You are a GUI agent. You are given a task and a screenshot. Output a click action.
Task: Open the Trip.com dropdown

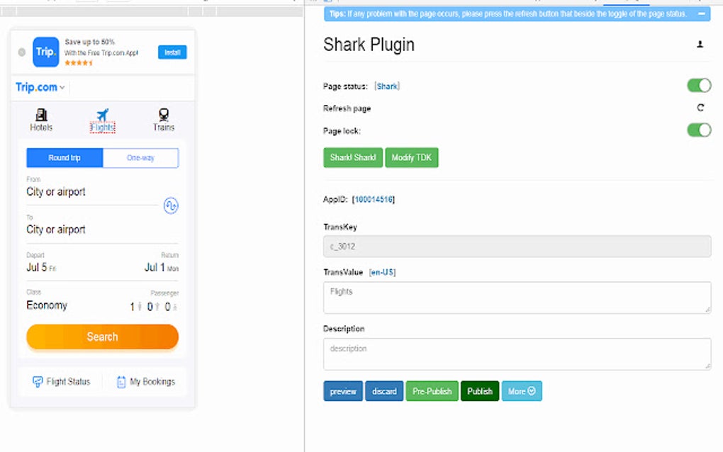39,86
